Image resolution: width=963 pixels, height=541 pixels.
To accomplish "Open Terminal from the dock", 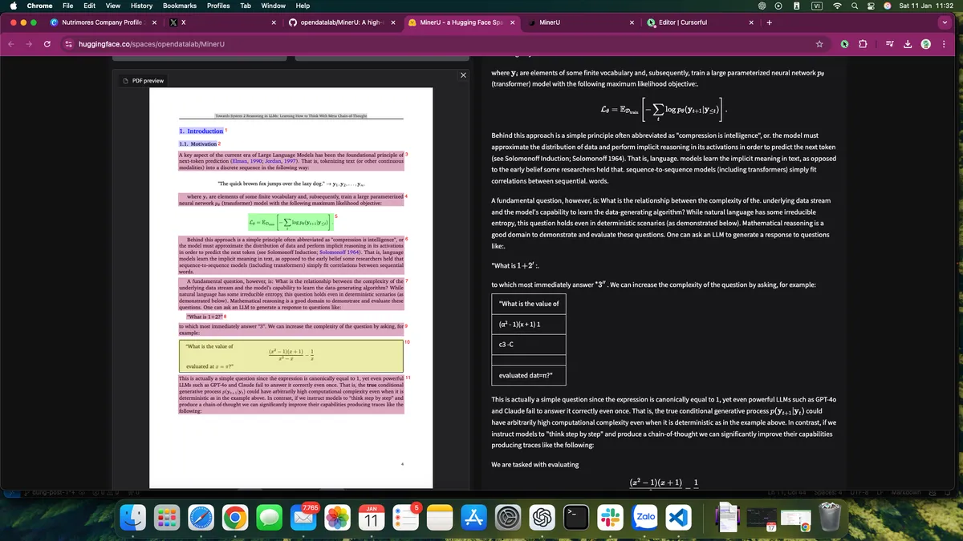I will pos(576,517).
